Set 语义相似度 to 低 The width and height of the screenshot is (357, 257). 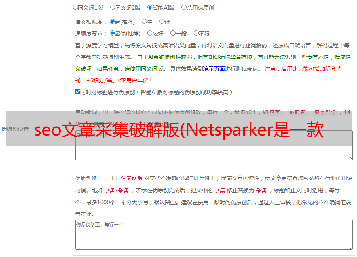pos(162,21)
